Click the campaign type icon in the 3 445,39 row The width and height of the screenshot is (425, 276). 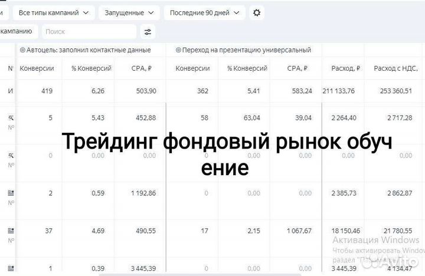coord(11,268)
